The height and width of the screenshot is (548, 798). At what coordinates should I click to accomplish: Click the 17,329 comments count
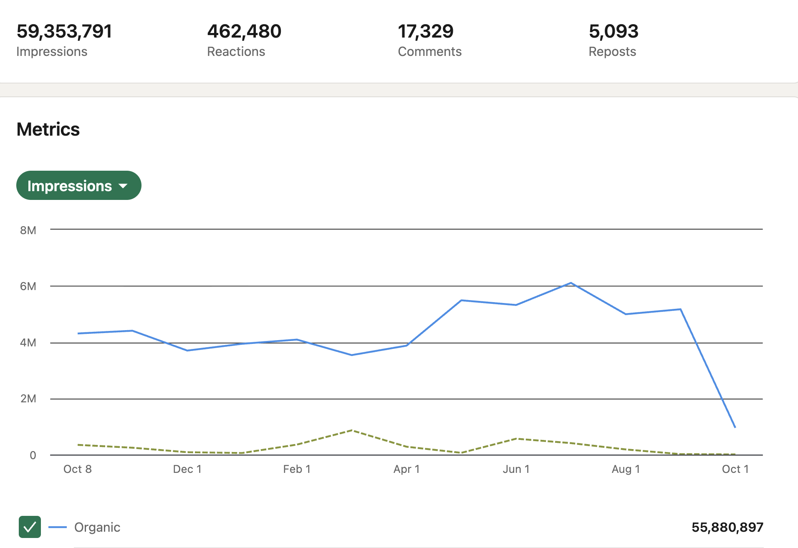[x=426, y=31]
